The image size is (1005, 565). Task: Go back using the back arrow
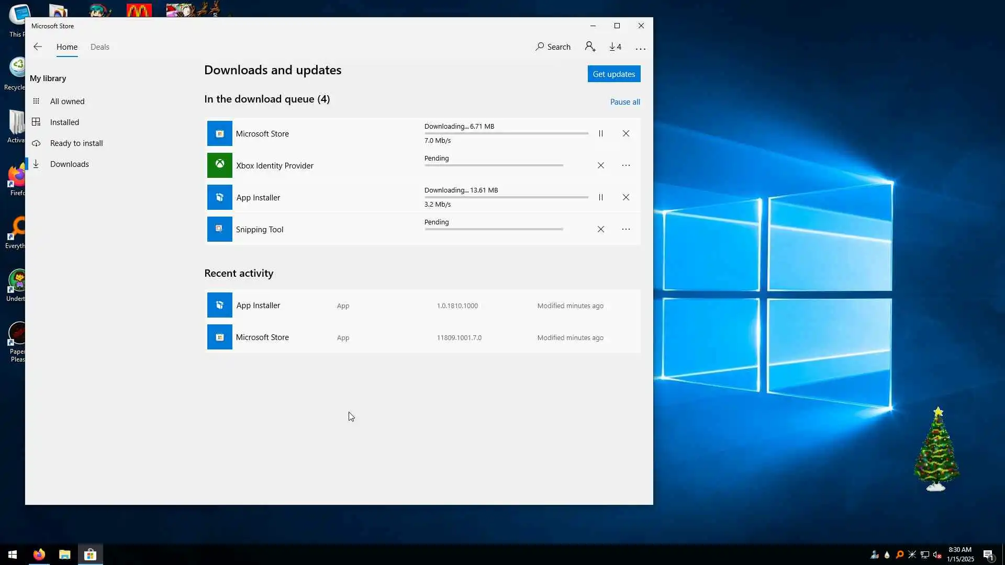[38, 47]
